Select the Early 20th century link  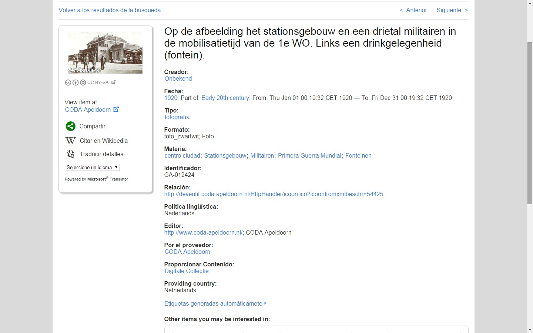[x=225, y=98]
